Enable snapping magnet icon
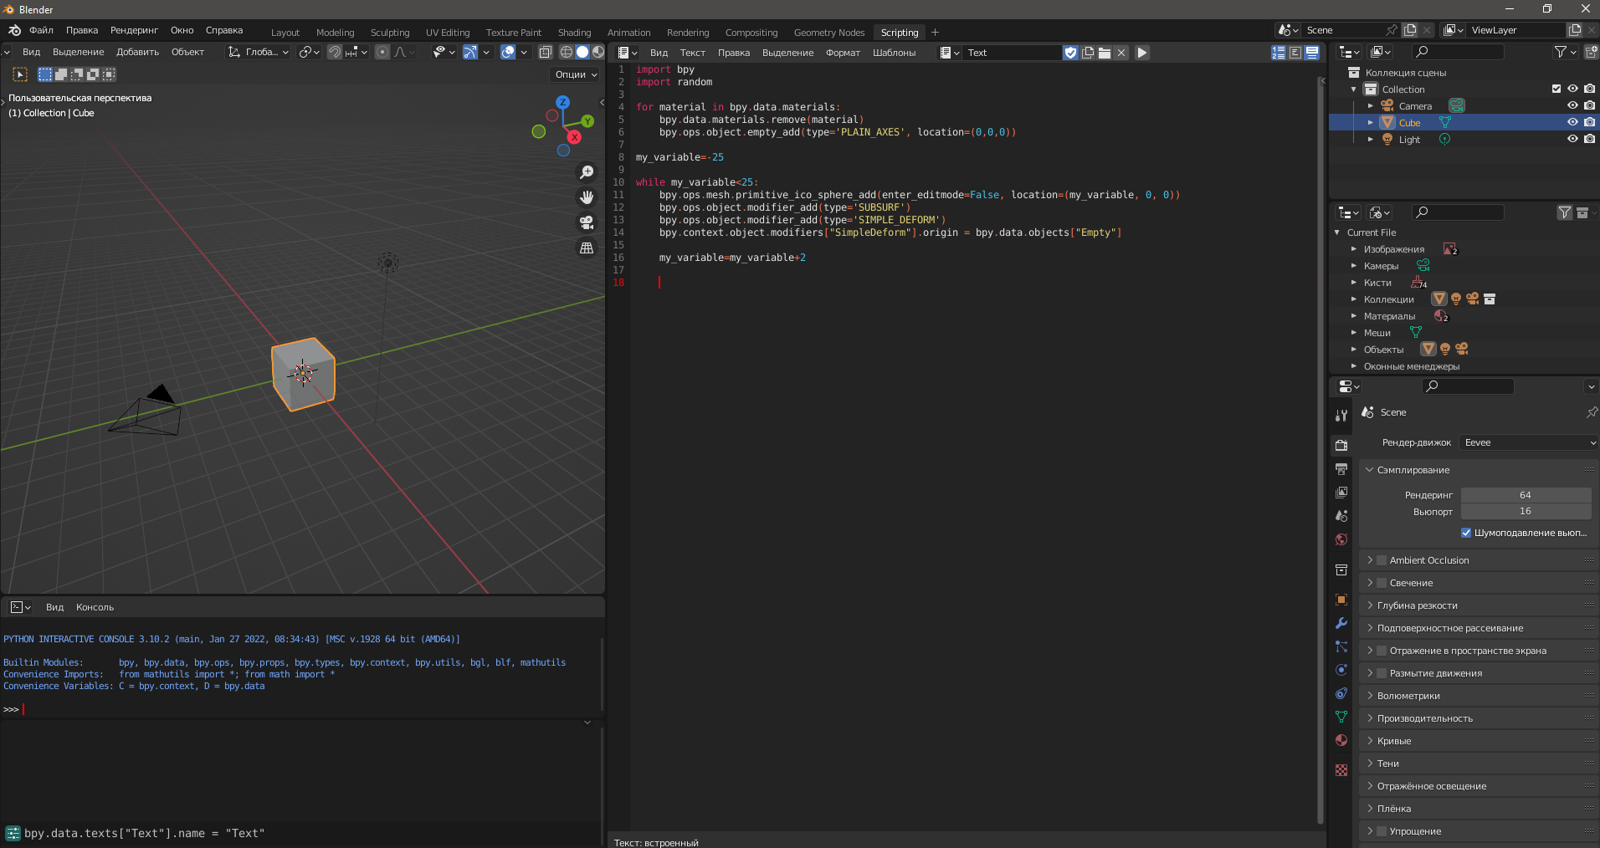The image size is (1600, 848). coord(335,52)
